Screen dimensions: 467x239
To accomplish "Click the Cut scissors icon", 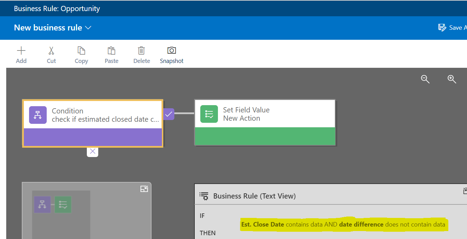I will tap(51, 51).
